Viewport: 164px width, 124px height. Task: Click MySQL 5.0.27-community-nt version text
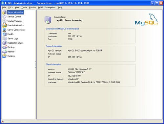85,51
